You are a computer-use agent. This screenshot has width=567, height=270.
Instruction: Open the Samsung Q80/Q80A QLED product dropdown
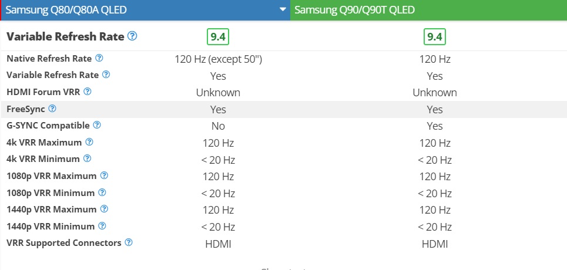tap(145, 10)
